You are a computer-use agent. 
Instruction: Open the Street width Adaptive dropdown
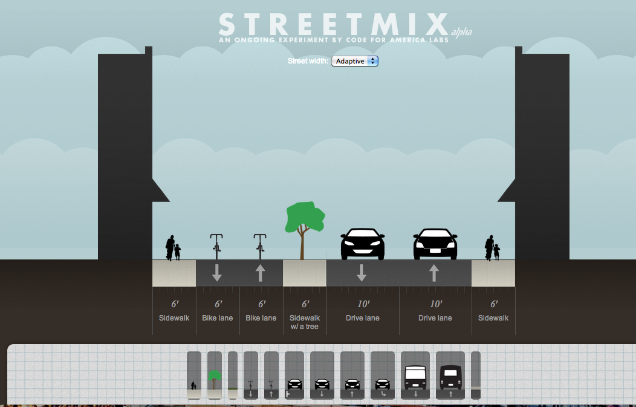(355, 61)
